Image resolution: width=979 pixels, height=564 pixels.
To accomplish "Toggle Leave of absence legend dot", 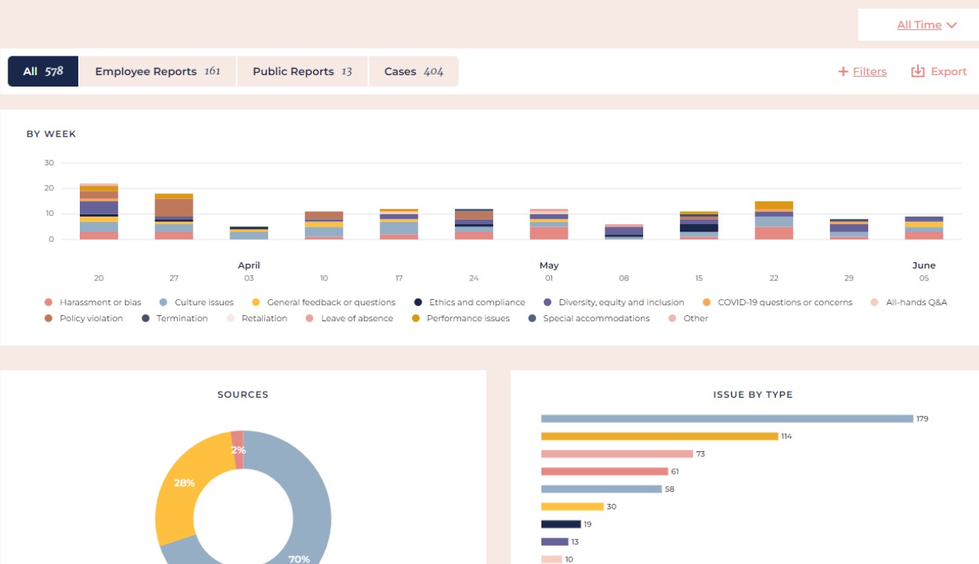I will (310, 318).
